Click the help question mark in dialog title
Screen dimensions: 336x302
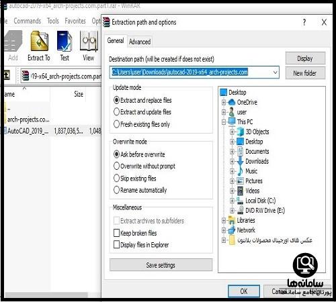point(304,22)
